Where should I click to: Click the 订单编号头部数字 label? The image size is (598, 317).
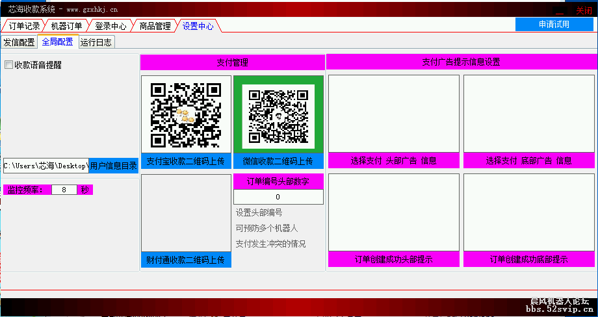[278, 181]
